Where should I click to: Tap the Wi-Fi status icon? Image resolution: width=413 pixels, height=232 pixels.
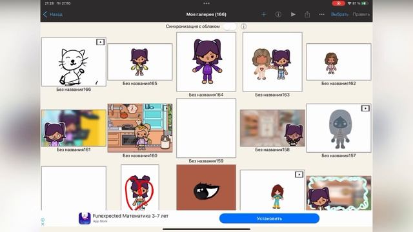coord(350,3)
